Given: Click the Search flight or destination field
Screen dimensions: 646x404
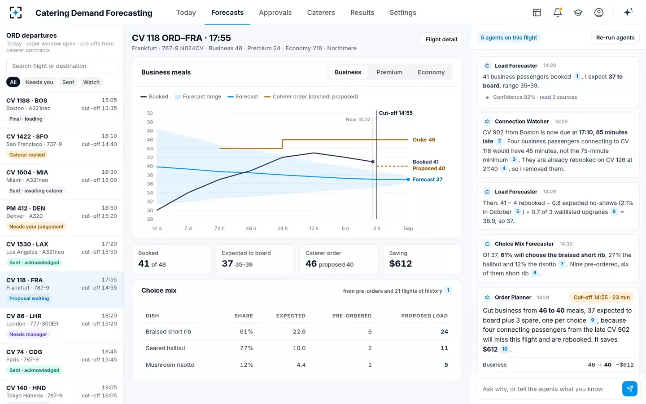Looking at the screenshot, I should [61, 66].
